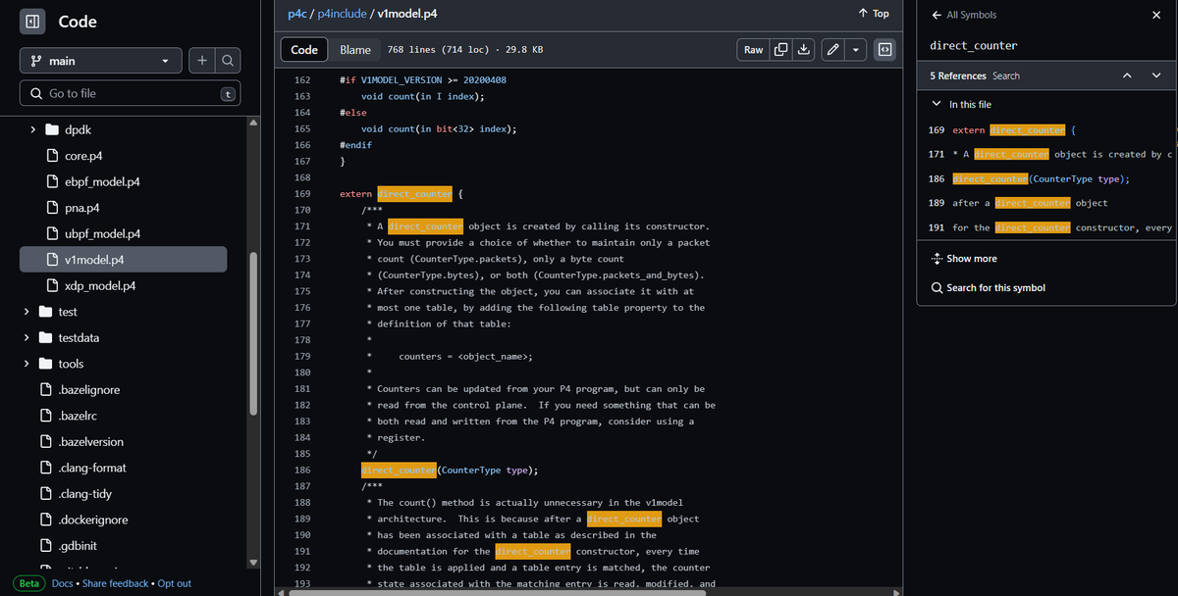Open core.p4 file
The height and width of the screenshot is (596, 1178).
[82, 156]
